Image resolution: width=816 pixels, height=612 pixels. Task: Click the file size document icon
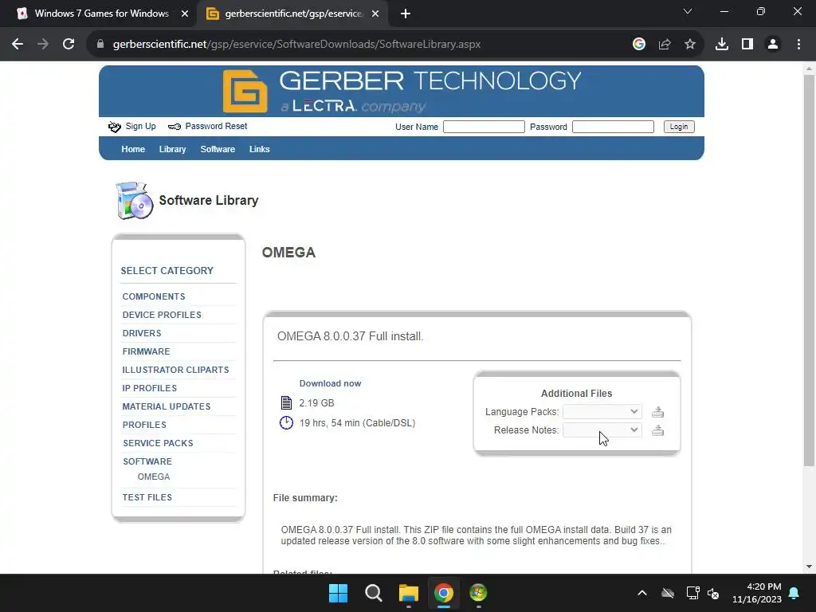coord(286,402)
